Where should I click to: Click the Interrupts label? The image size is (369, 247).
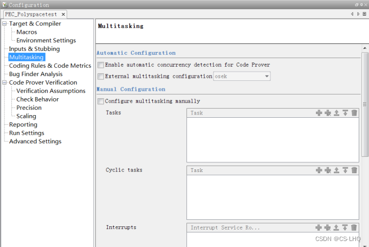coord(121,227)
